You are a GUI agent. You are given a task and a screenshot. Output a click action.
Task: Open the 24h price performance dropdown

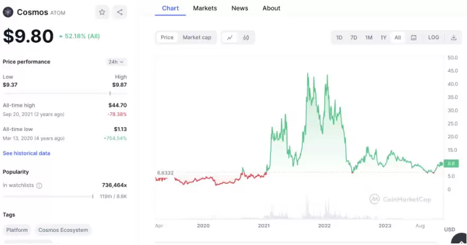coord(115,62)
